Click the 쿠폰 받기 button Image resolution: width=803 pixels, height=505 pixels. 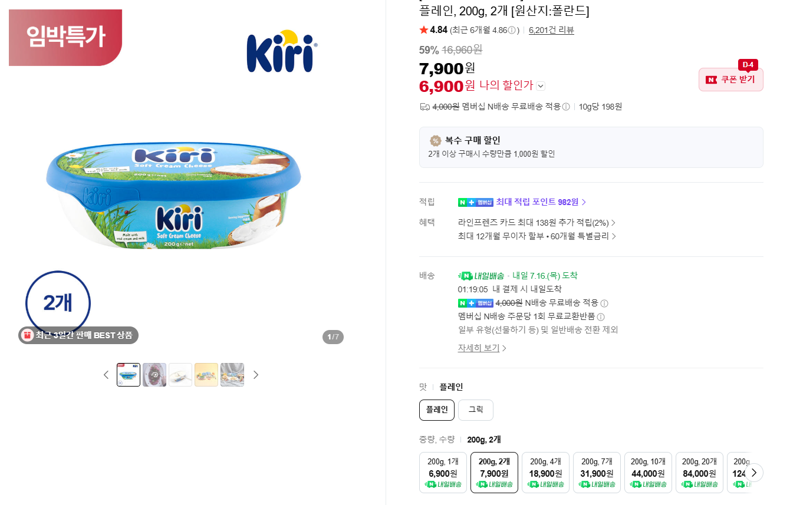click(731, 80)
